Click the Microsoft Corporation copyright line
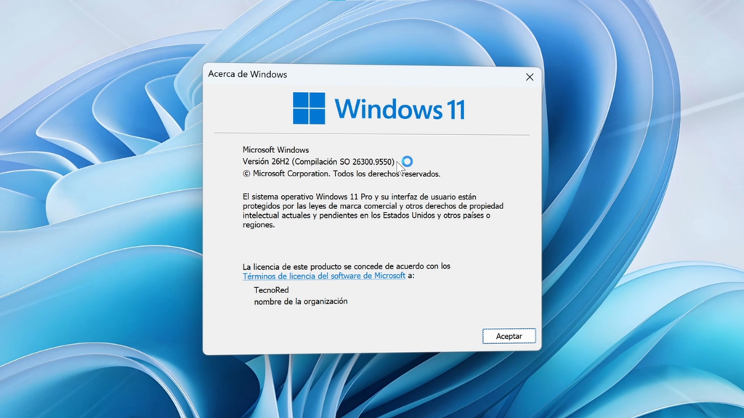The height and width of the screenshot is (418, 744). pos(341,174)
